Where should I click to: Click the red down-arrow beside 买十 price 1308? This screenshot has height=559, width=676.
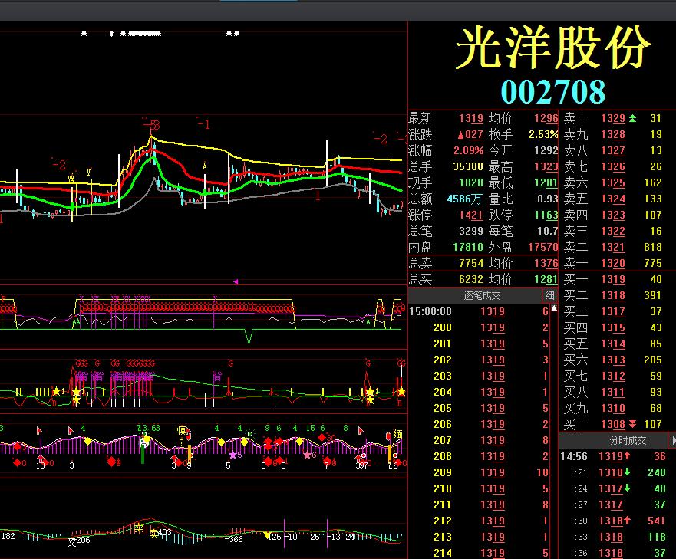pyautogui.click(x=632, y=424)
